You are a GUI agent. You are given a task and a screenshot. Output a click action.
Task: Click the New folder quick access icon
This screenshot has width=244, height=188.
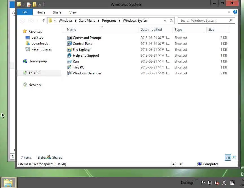(x=34, y=4)
